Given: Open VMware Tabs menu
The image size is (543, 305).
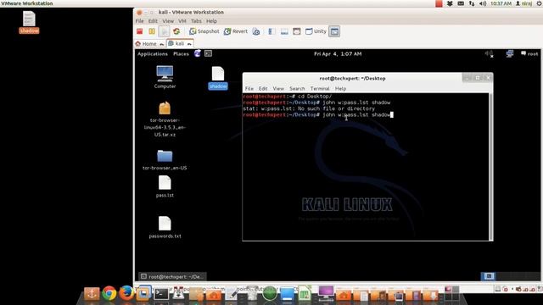Looking at the screenshot, I should [x=196, y=21].
